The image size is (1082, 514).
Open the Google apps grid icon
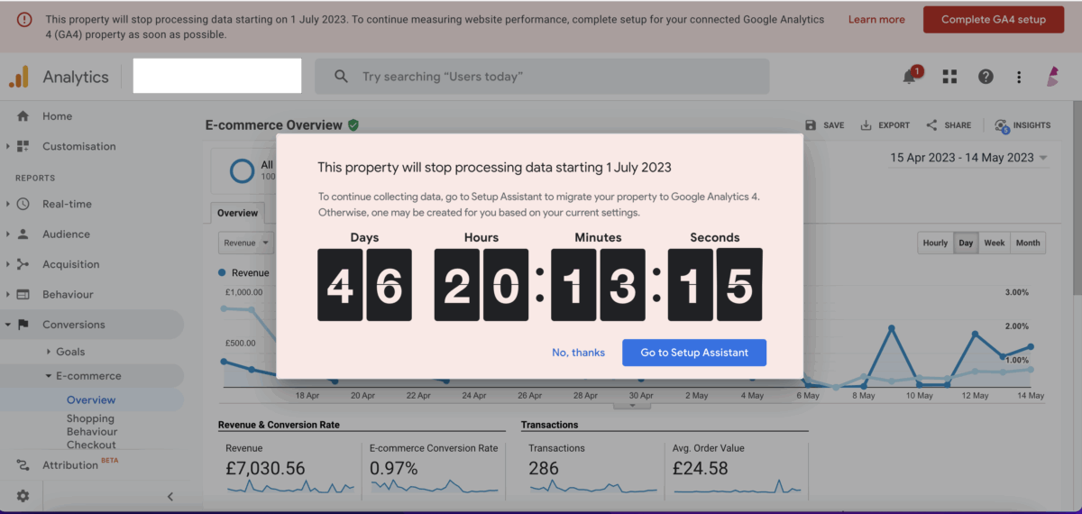[x=949, y=78]
